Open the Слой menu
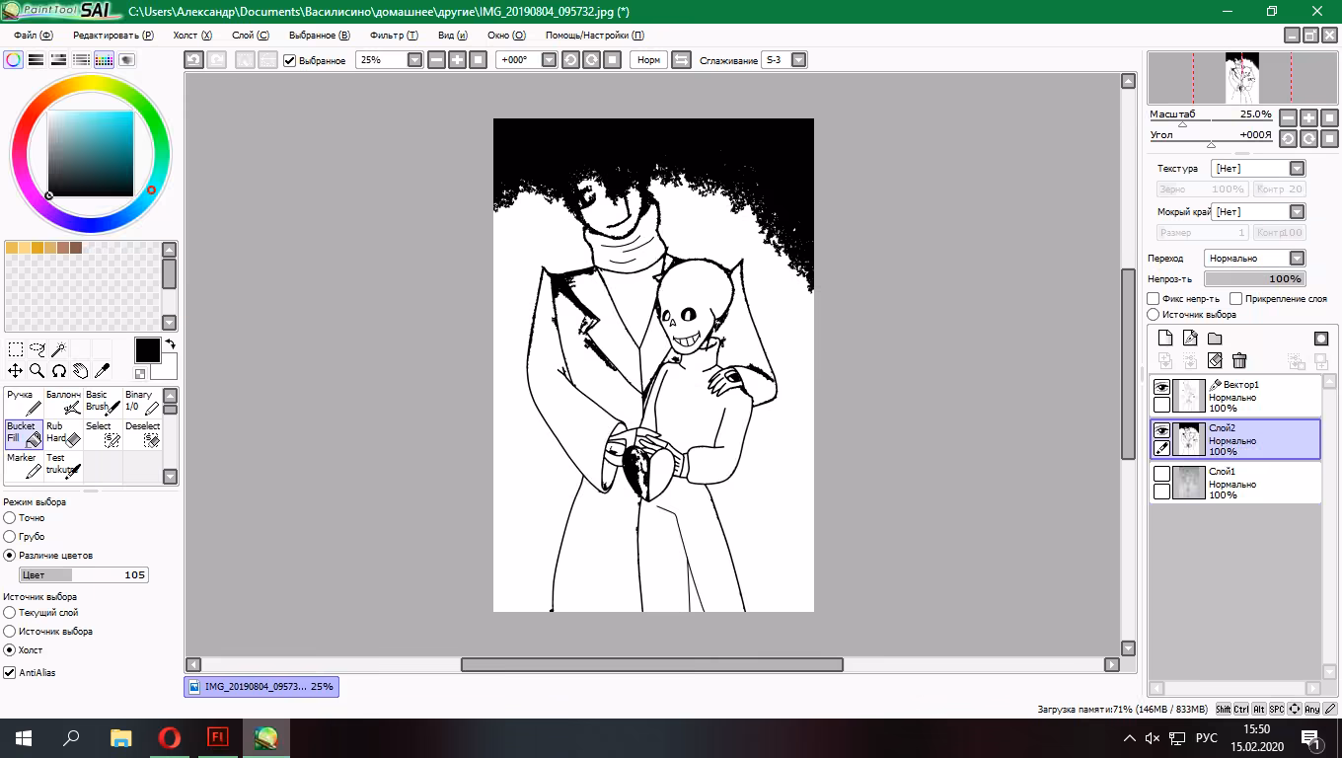This screenshot has height=758, width=1342. (x=250, y=35)
